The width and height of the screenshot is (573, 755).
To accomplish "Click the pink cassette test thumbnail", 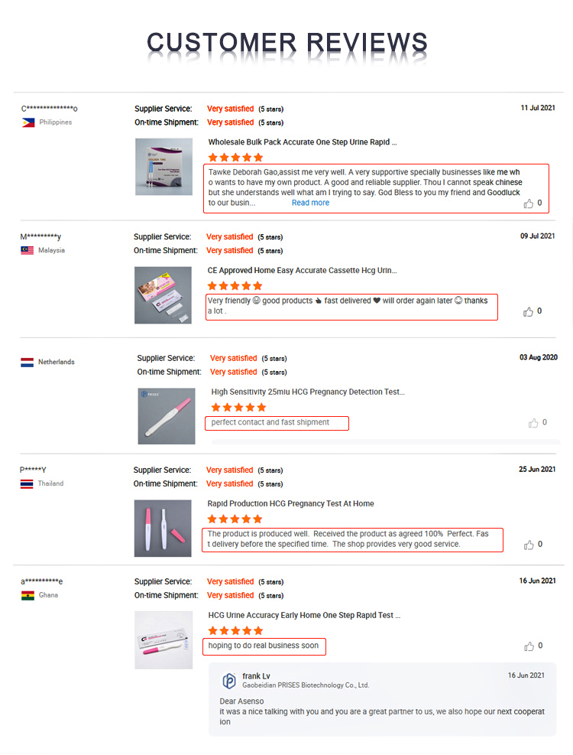I will pyautogui.click(x=163, y=295).
